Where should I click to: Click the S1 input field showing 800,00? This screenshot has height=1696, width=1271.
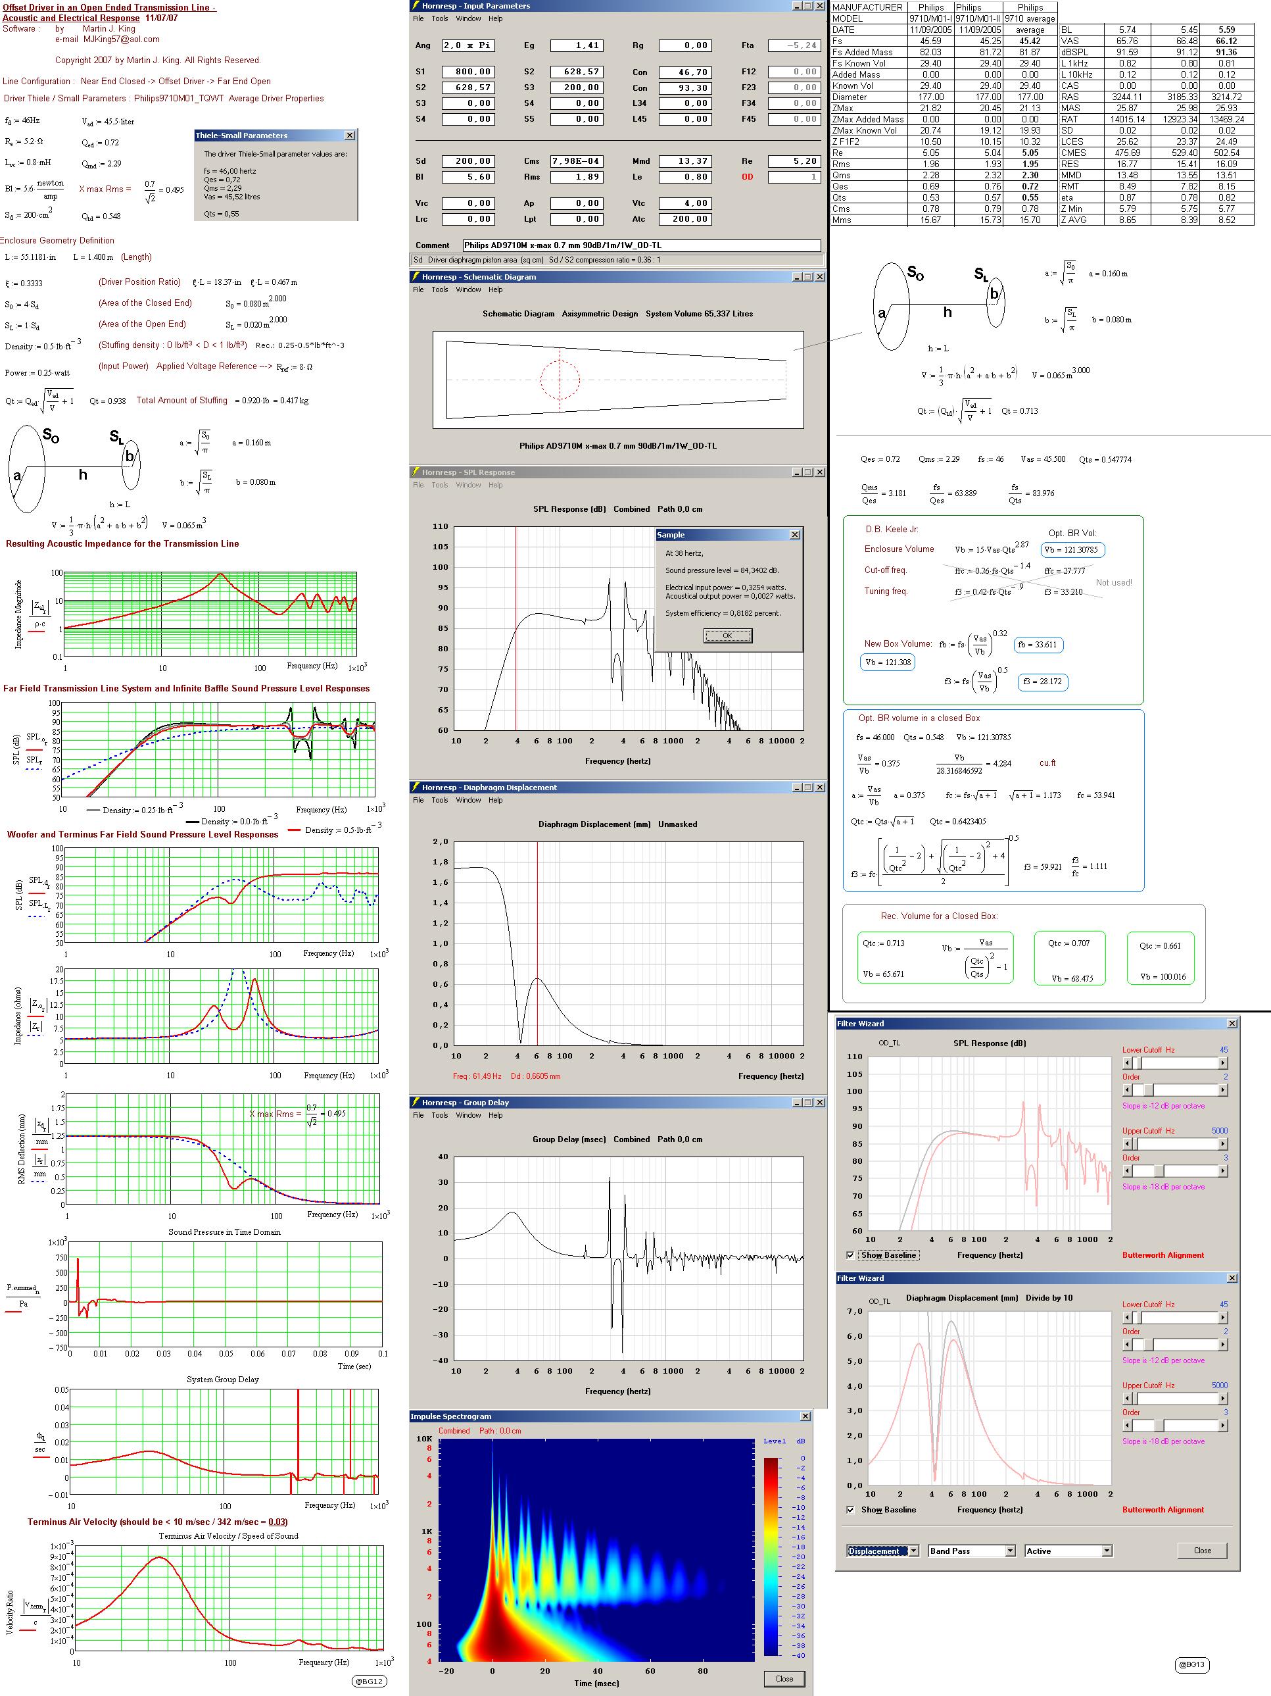468,71
